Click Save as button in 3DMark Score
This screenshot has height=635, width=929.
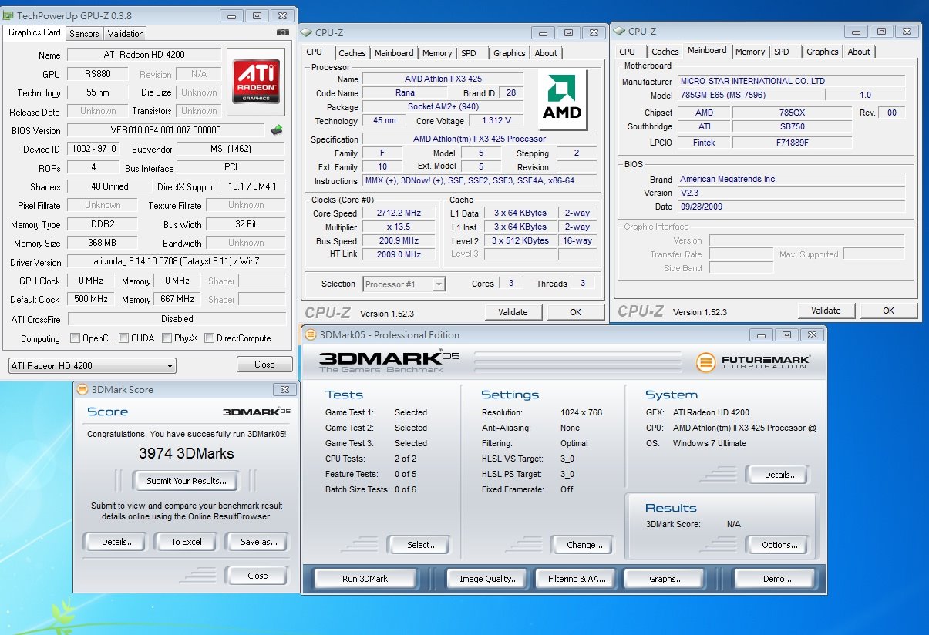coord(258,542)
